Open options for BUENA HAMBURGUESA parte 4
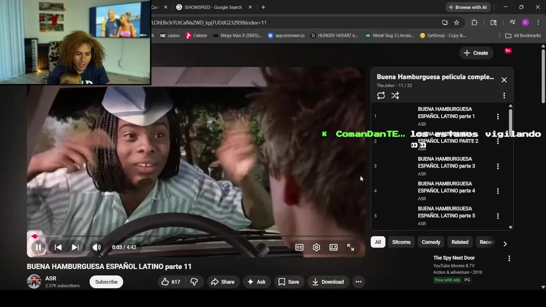Screen dimensions: 546x307 point(498,191)
